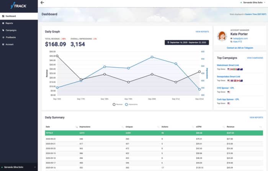Click the Sep 20th impressions data point
The height and width of the screenshot is (171, 268).
[x=152, y=57]
